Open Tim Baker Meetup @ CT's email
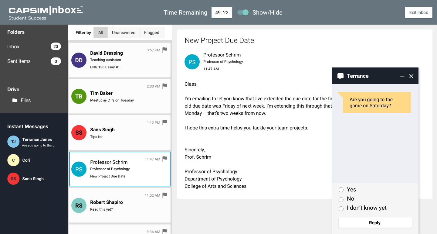The height and width of the screenshot is (234, 437). tap(120, 96)
